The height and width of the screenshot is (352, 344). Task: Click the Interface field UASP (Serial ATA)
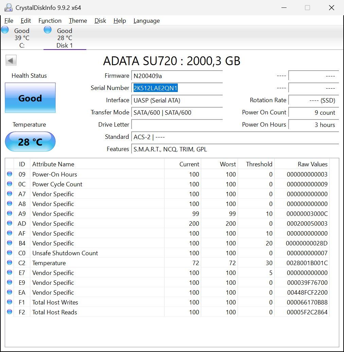point(177,100)
